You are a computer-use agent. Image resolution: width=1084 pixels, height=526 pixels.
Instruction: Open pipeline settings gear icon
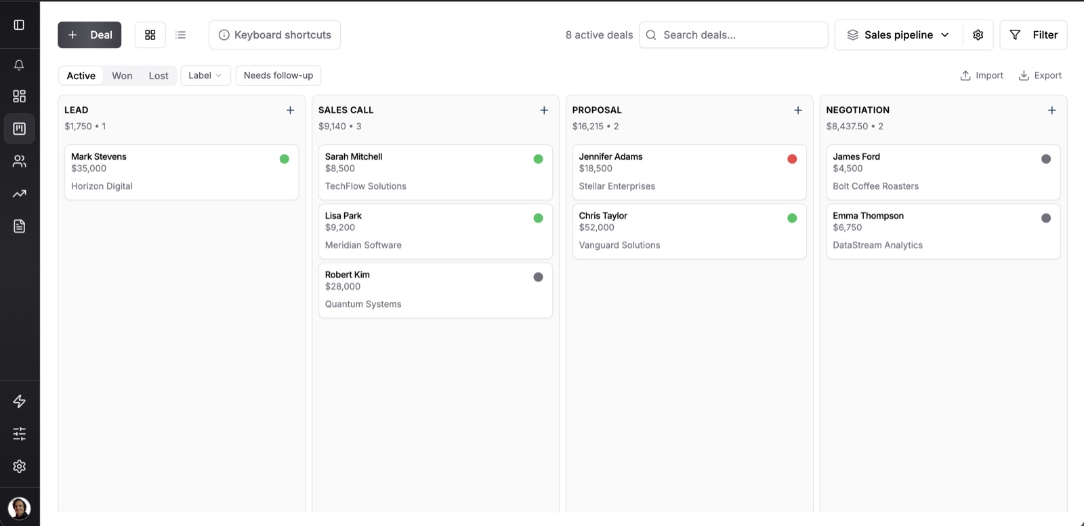click(x=978, y=35)
